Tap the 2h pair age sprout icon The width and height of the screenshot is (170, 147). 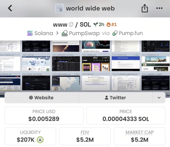coord(95,24)
